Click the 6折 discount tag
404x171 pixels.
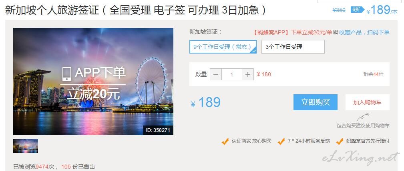click(x=358, y=10)
